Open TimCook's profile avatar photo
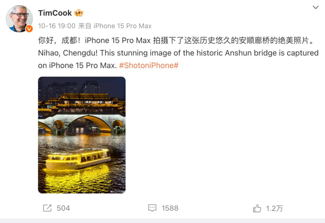Viewport: 325px width, 223px height. (x=19, y=19)
